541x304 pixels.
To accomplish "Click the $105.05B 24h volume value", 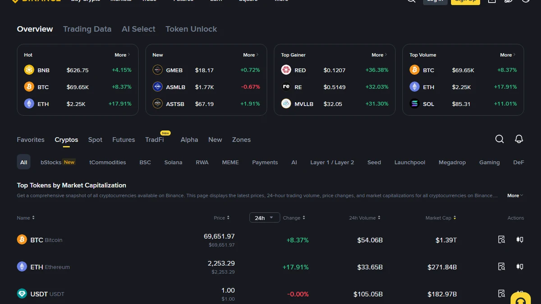I will (x=368, y=294).
